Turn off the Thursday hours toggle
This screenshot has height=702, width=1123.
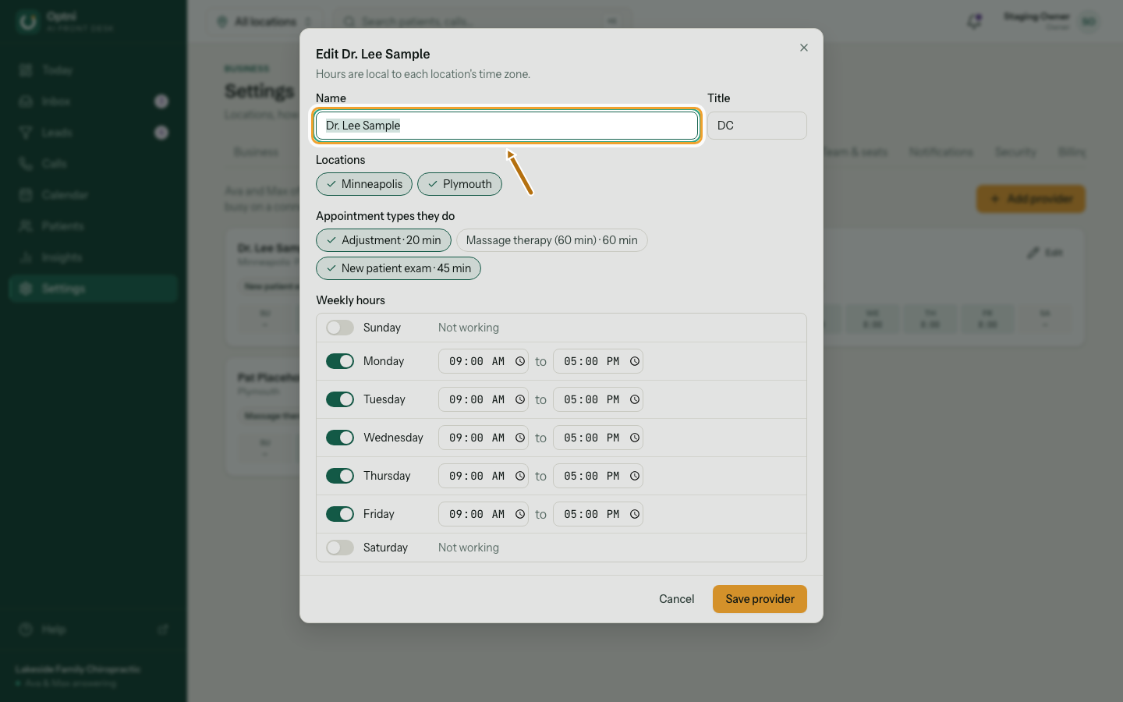[340, 476]
